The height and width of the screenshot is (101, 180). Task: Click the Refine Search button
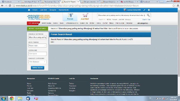38,68
